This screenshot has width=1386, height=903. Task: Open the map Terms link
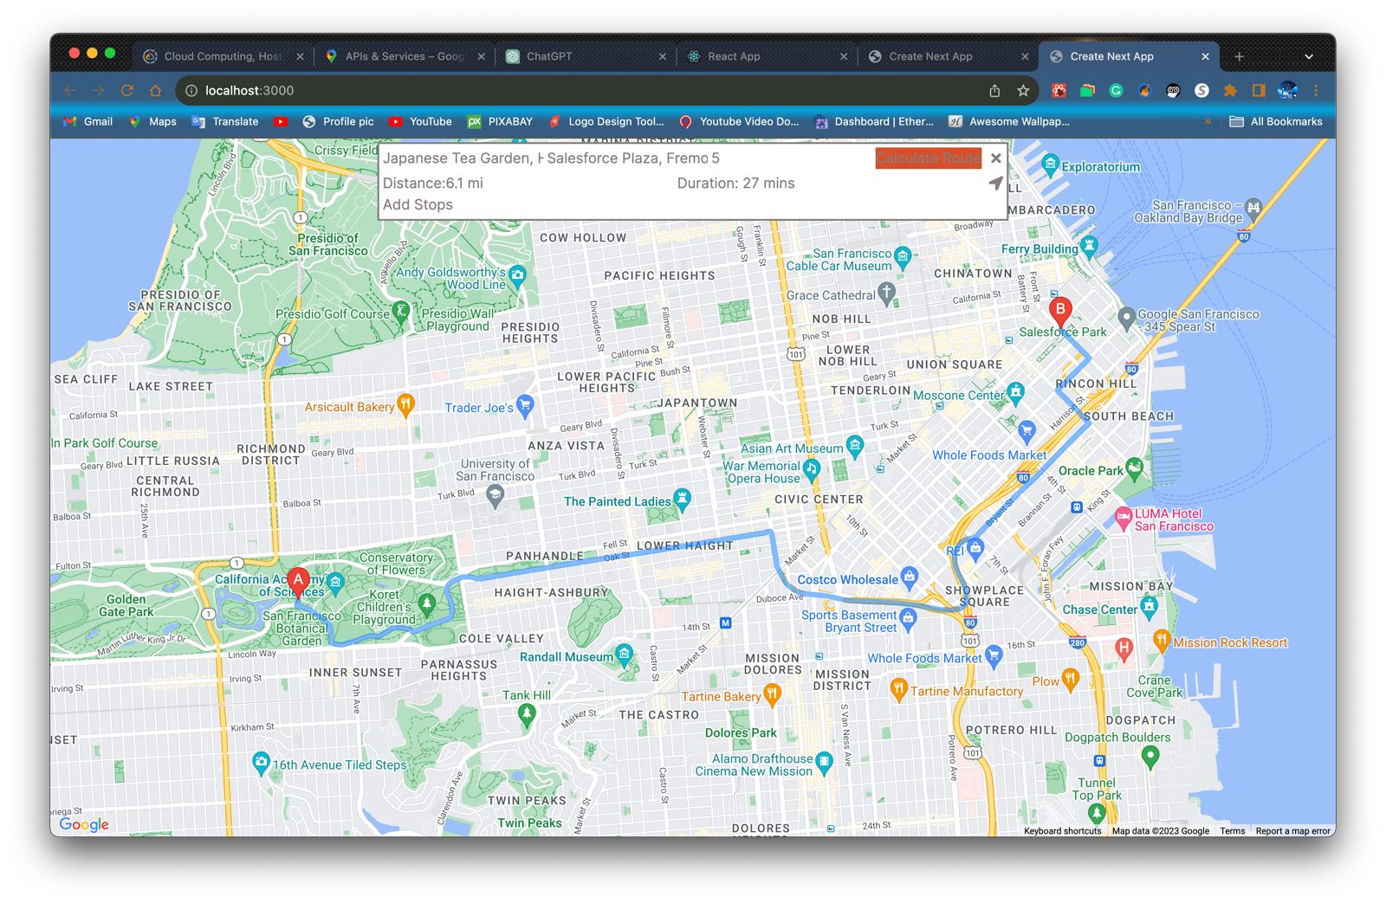[x=1233, y=831]
